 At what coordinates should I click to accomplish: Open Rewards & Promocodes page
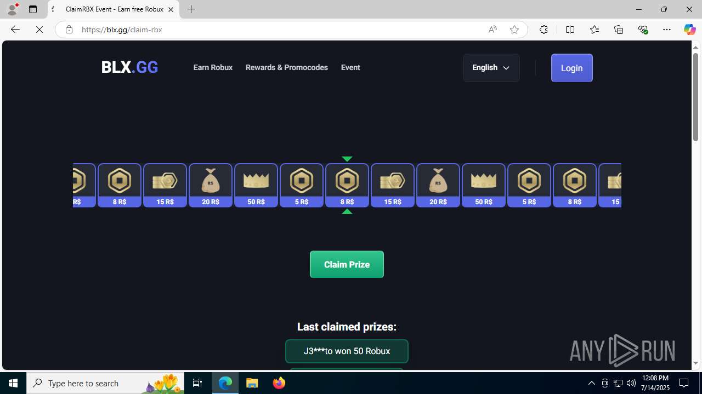click(286, 67)
